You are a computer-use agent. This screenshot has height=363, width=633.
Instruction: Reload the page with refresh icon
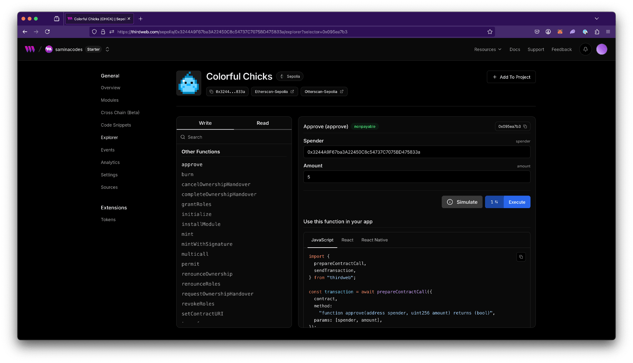pos(47,32)
